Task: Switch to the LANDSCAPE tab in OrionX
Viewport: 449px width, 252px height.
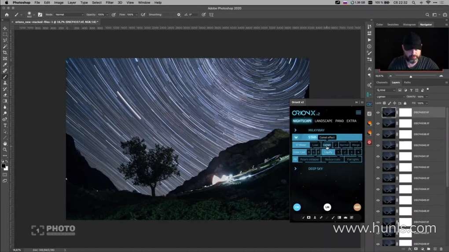Action: click(324, 121)
